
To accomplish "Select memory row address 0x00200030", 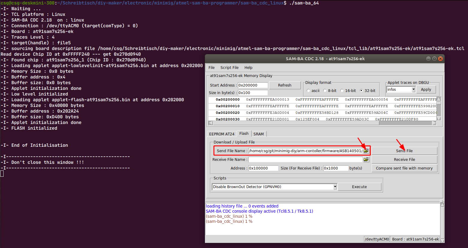I will click(228, 119).
